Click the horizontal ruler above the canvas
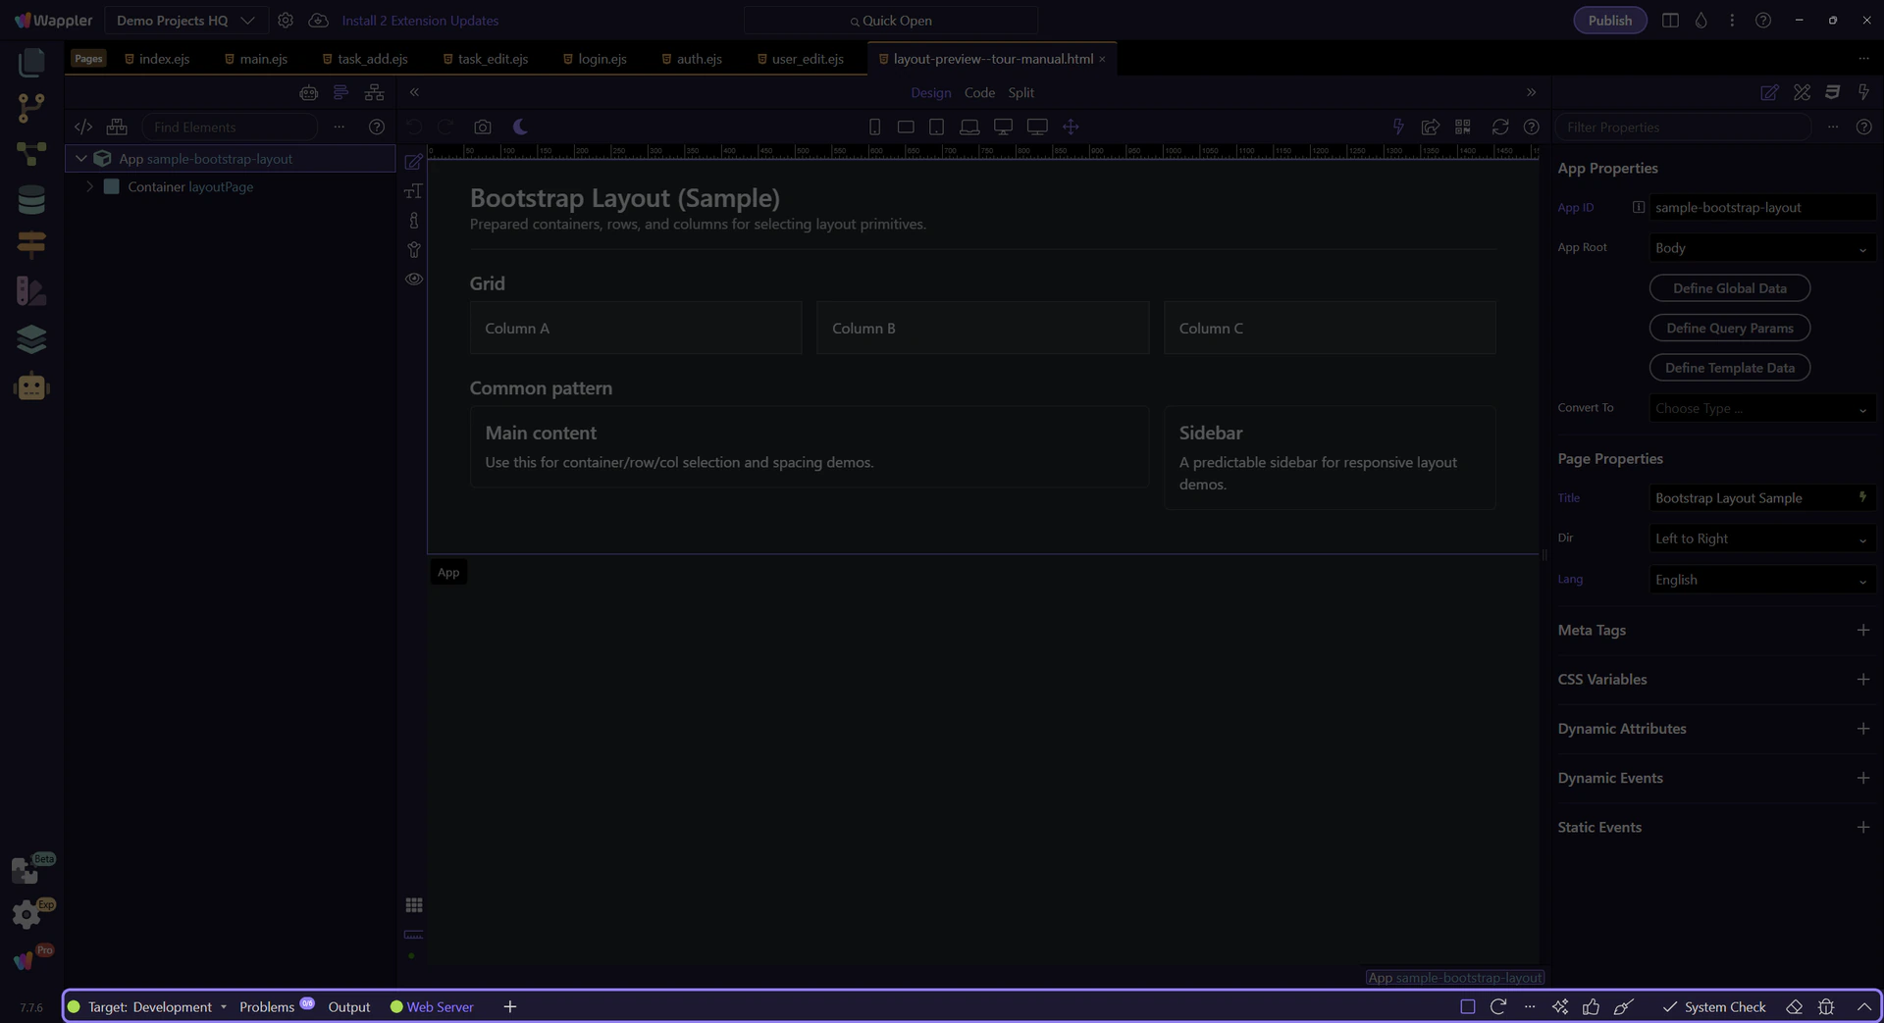This screenshot has width=1884, height=1023. tap(981, 152)
